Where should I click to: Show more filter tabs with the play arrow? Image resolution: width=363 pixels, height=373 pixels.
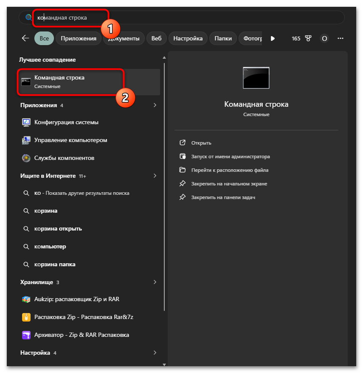[273, 38]
